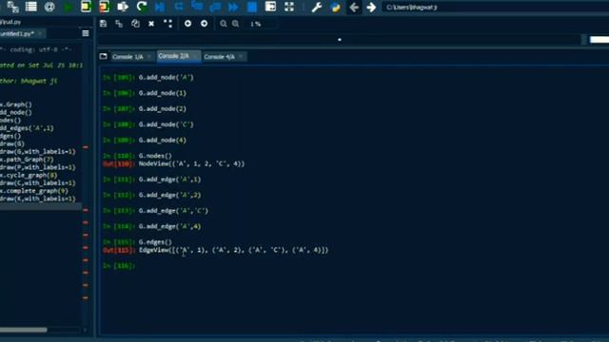The width and height of the screenshot is (609, 342).
Task: Click the x.path_Graph(7) editor line
Action: pos(27,160)
